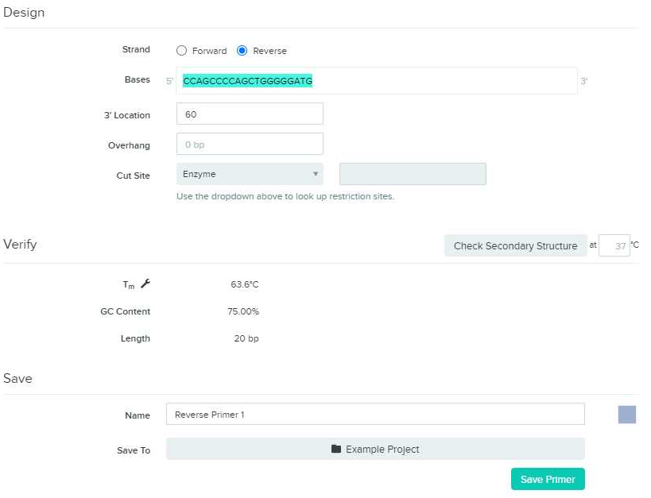
Task: Click the primer color swatch
Action: [x=627, y=415]
